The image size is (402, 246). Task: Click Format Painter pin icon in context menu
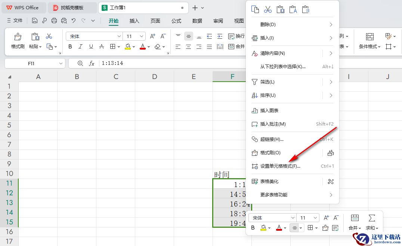coord(331,153)
